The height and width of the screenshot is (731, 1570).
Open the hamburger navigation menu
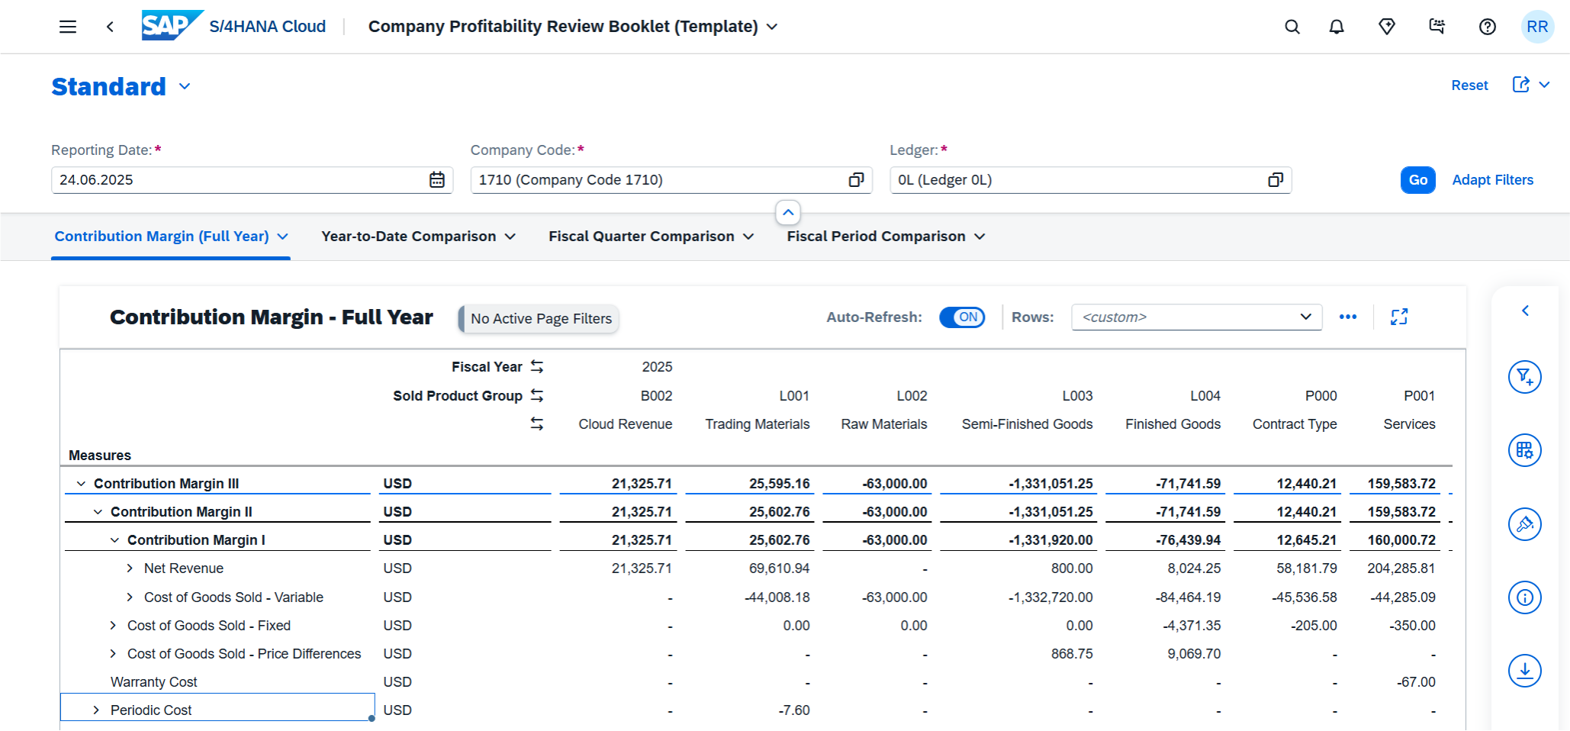[68, 27]
